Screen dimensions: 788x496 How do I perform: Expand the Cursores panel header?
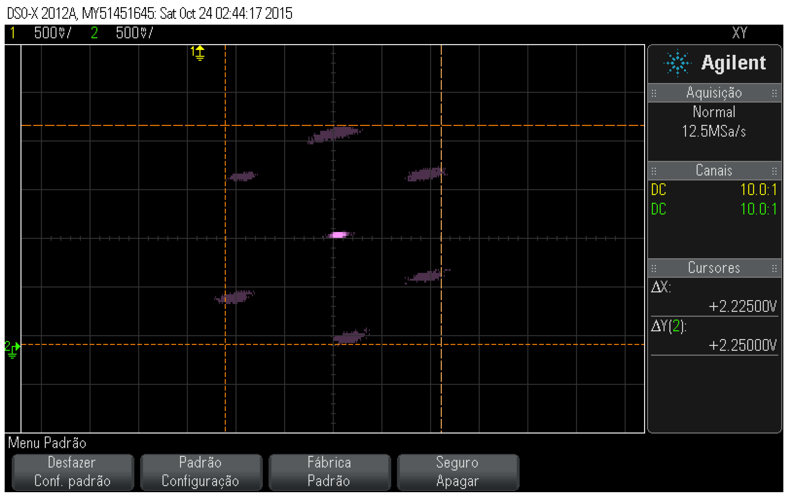[x=714, y=268]
